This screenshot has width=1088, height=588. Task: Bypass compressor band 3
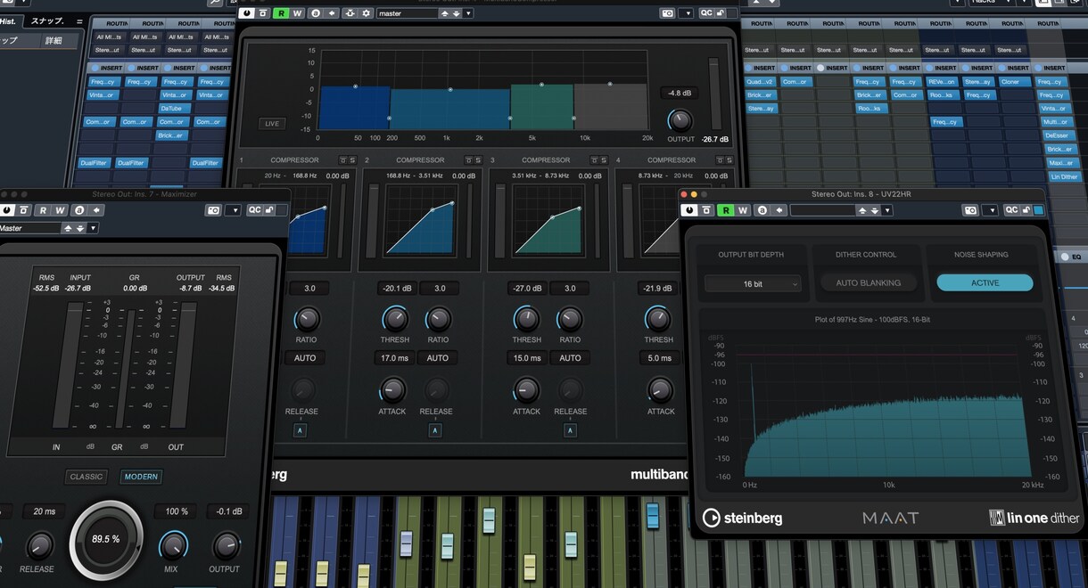pyautogui.click(x=593, y=160)
